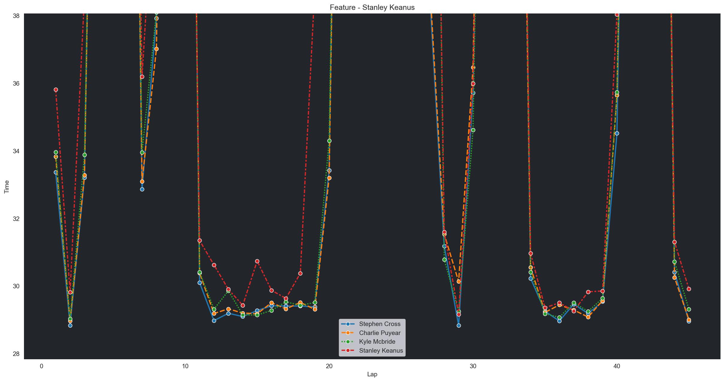
Task: Click blue marker icon beside Stephen Cross
Action: coord(348,324)
